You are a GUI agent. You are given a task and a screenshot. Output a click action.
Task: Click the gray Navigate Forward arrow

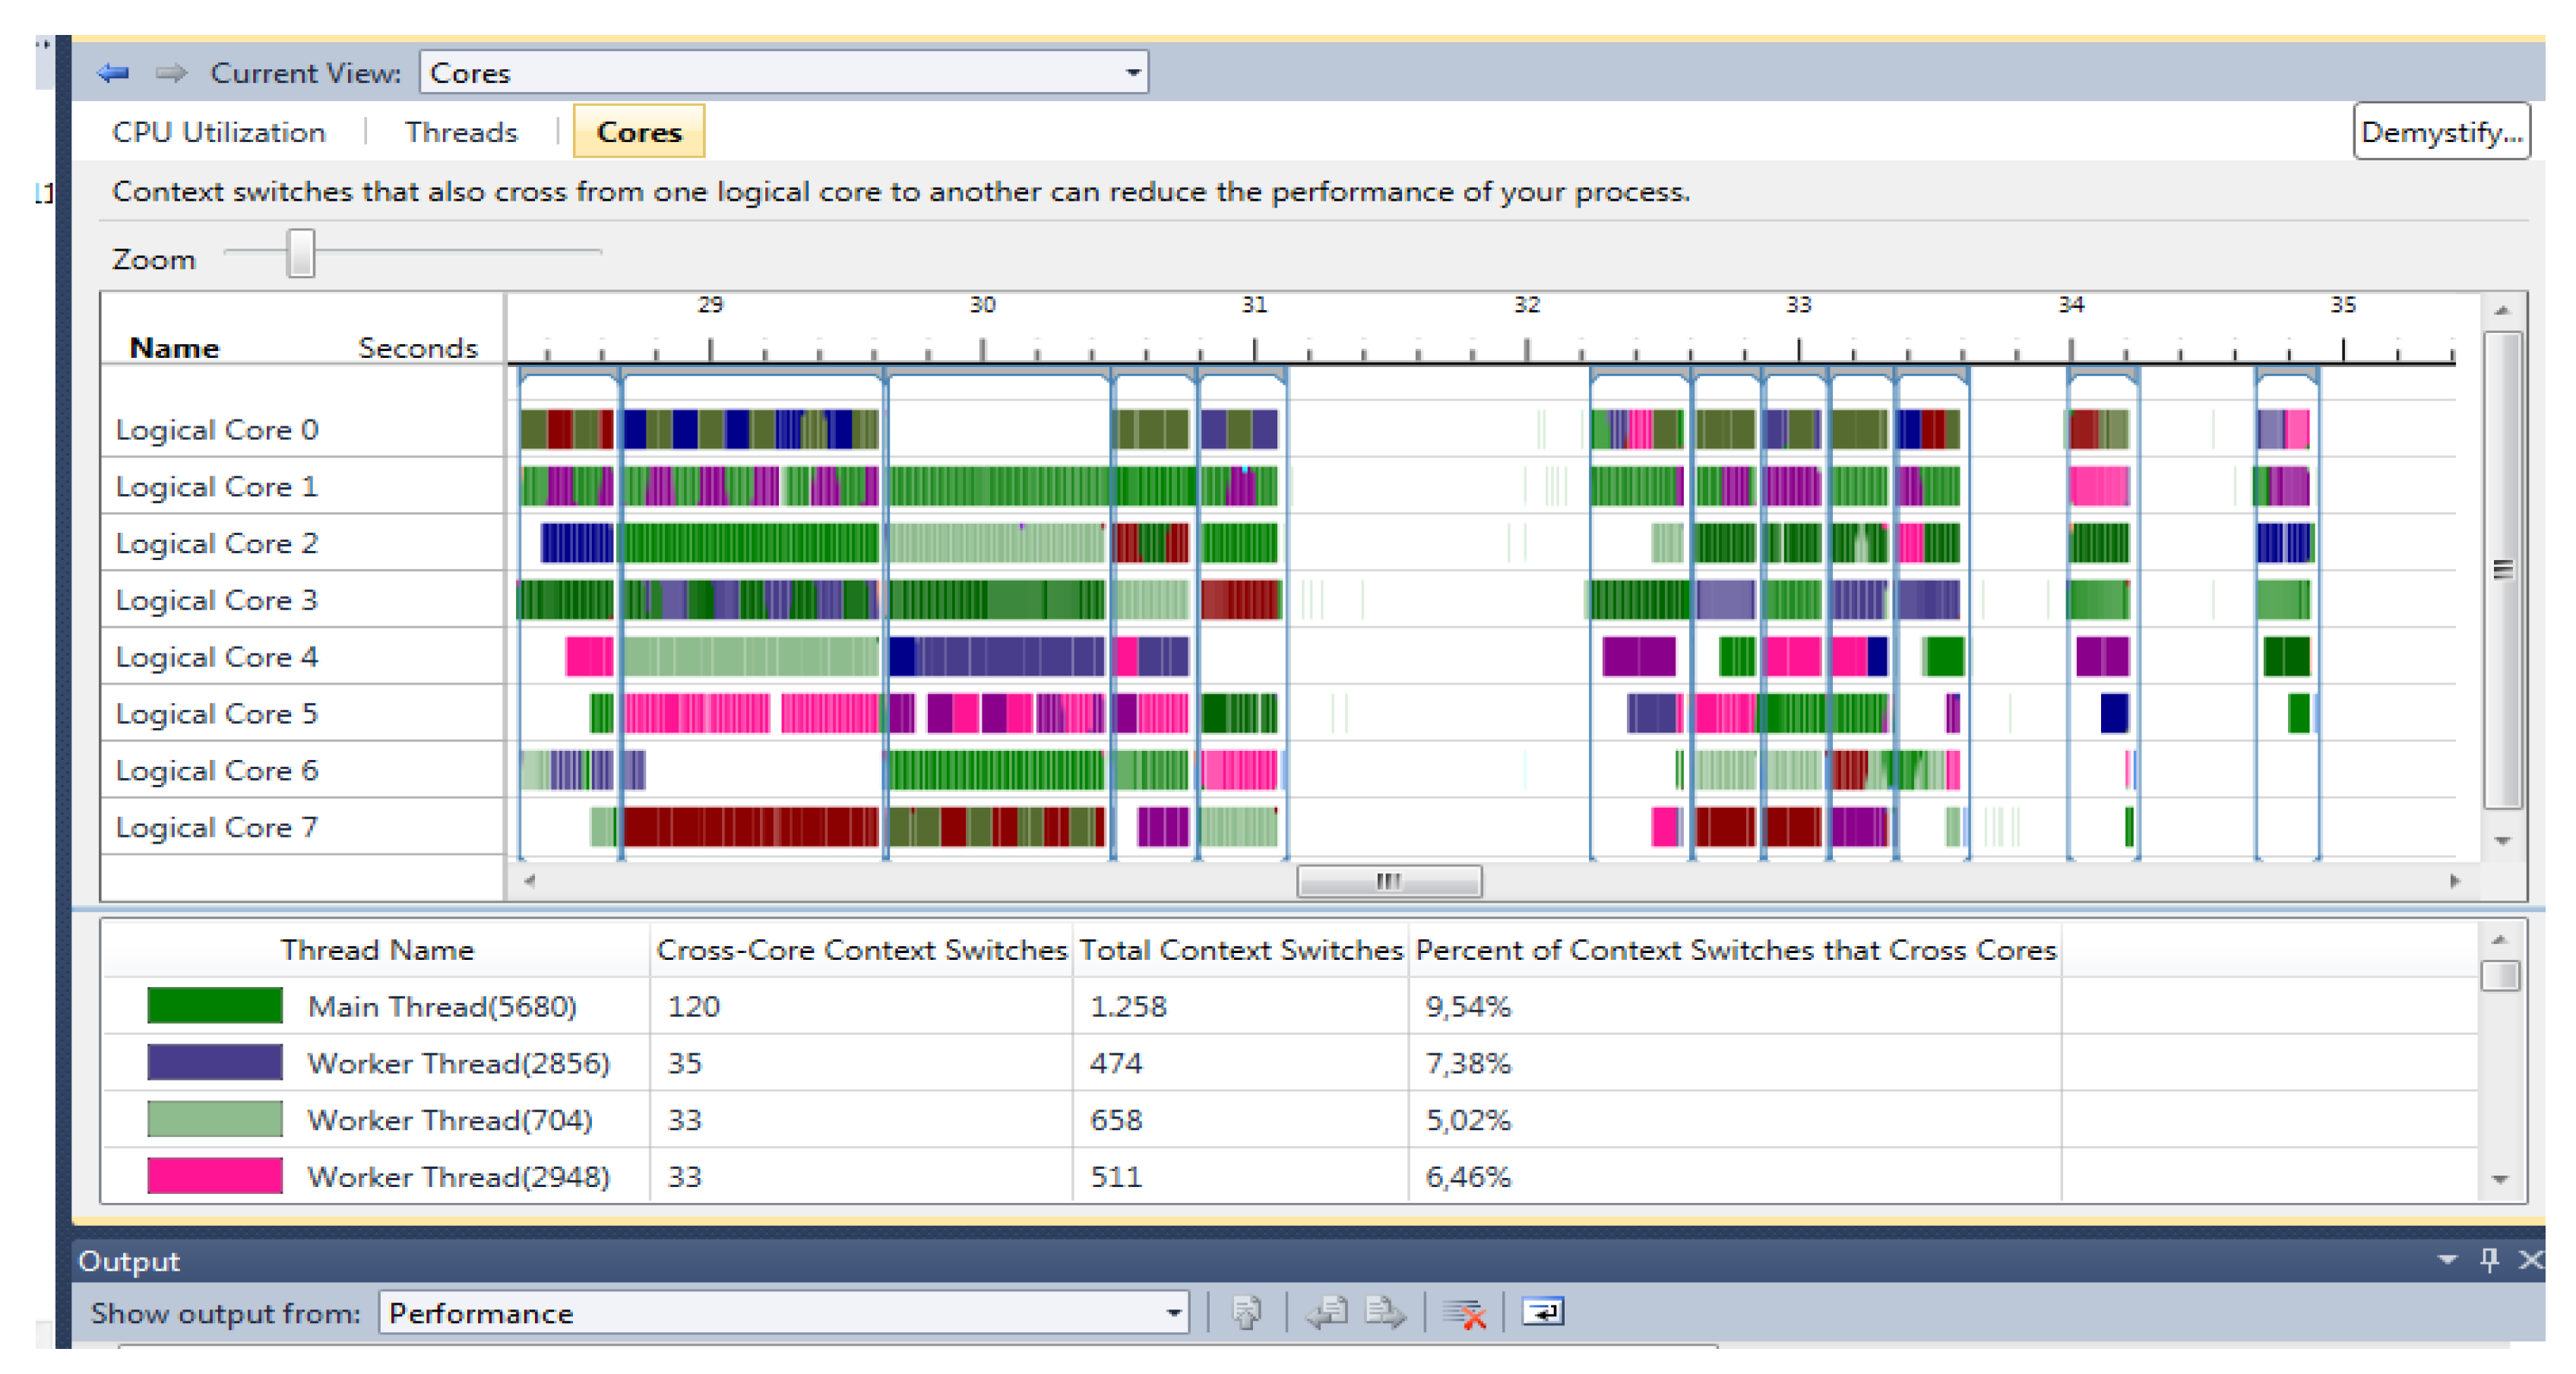click(x=171, y=73)
